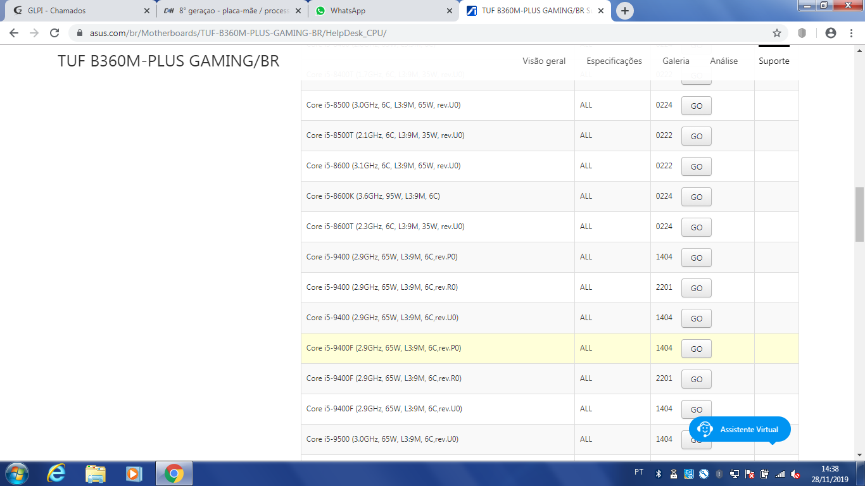Image resolution: width=865 pixels, height=486 pixels.
Task: Click the Core i5-9500 (3.0GHz) row text
Action: point(382,439)
